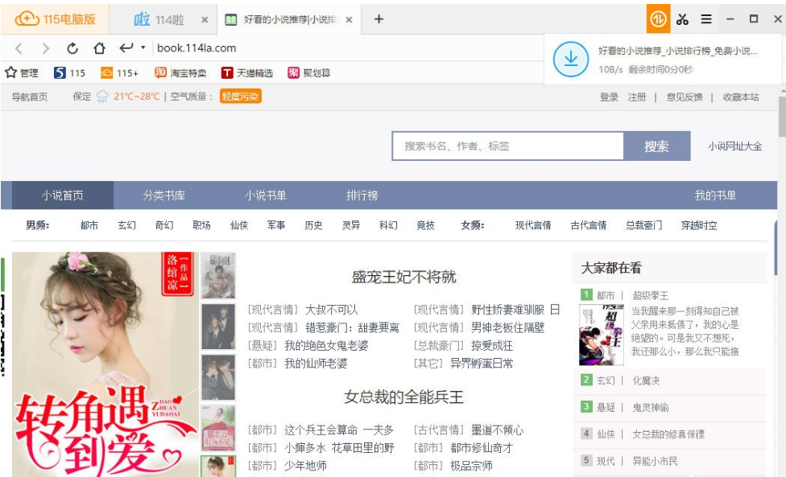The width and height of the screenshot is (786, 477).
Task: Open the 管理 bookmarks star icon
Action: click(22, 73)
